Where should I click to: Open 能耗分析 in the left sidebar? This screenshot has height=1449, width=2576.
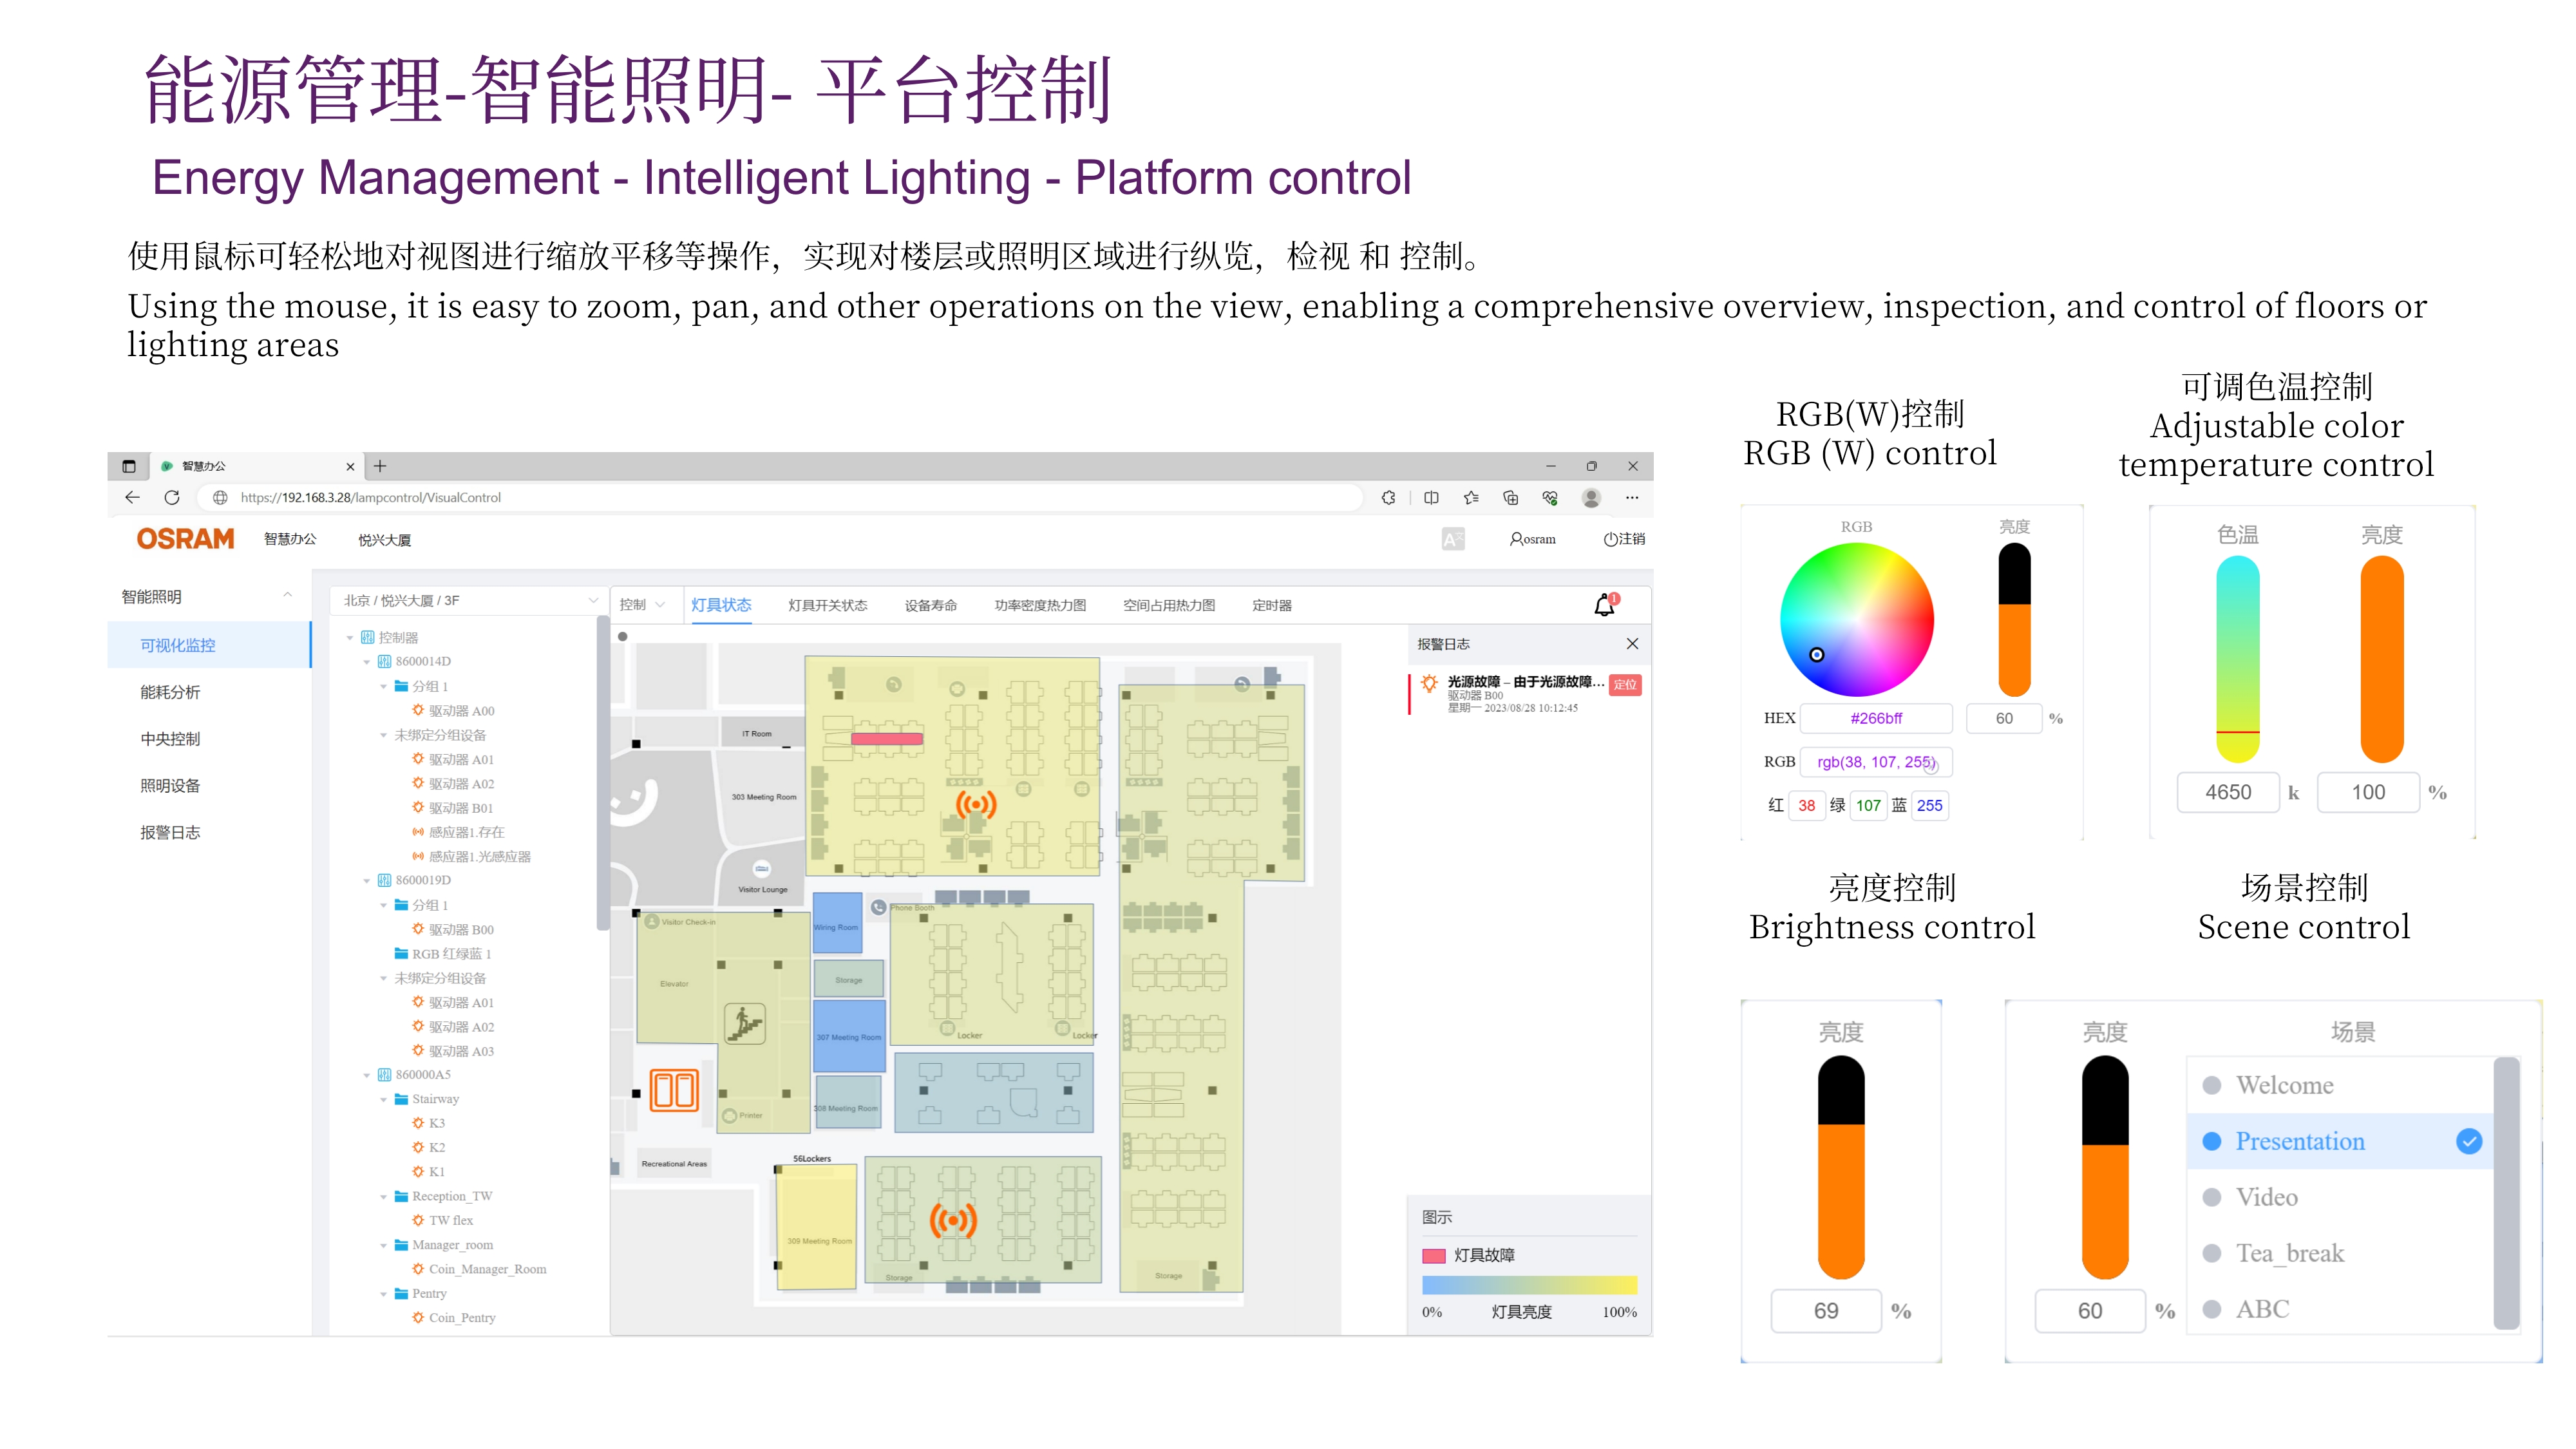(170, 692)
